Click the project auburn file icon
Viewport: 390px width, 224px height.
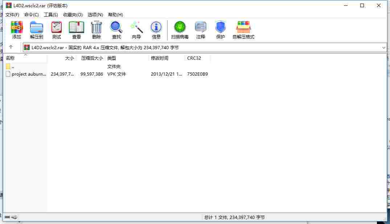[x=8, y=74]
